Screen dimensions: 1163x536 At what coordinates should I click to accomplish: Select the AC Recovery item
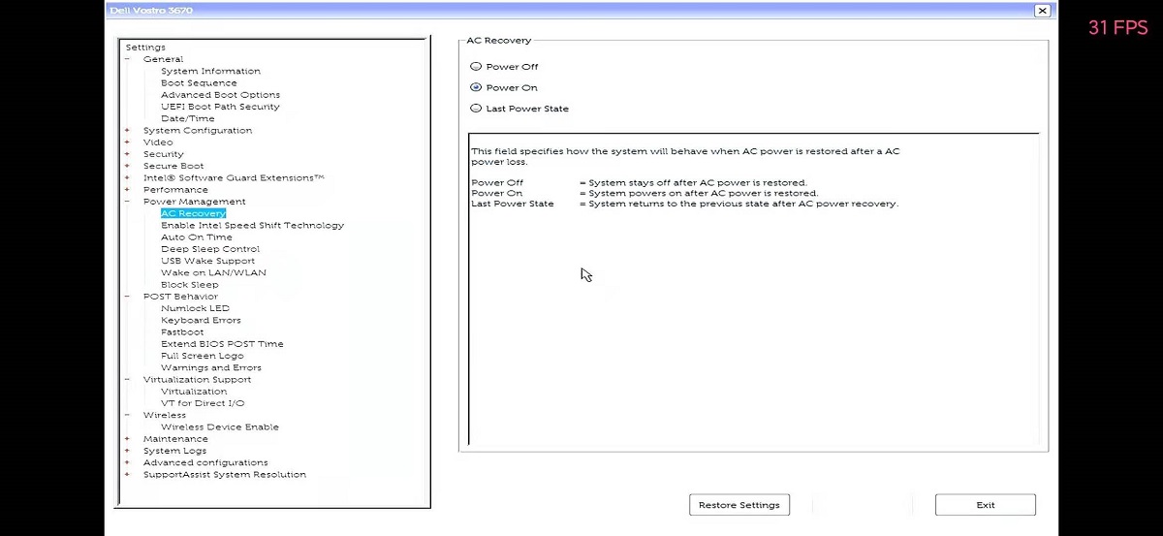pos(193,213)
